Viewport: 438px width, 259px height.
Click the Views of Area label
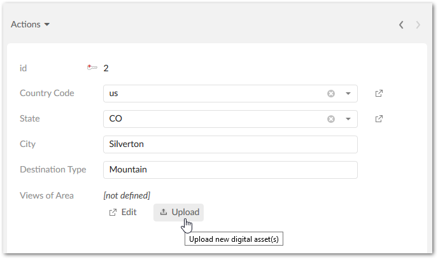46,195
